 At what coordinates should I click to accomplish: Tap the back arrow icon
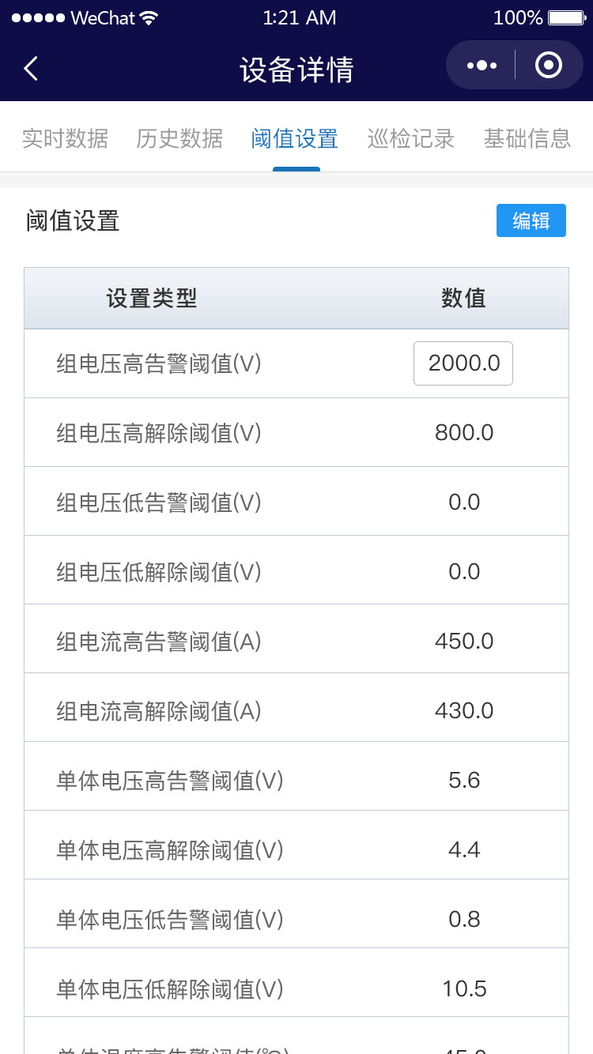(x=31, y=69)
